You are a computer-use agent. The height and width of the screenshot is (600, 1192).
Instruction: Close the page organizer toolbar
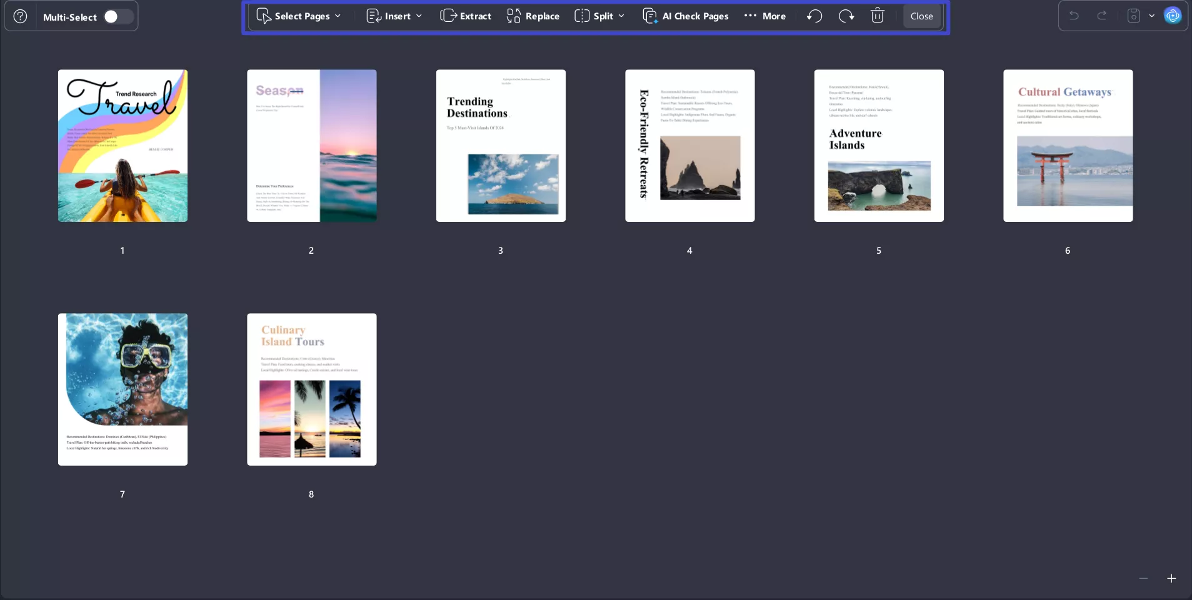(921, 16)
